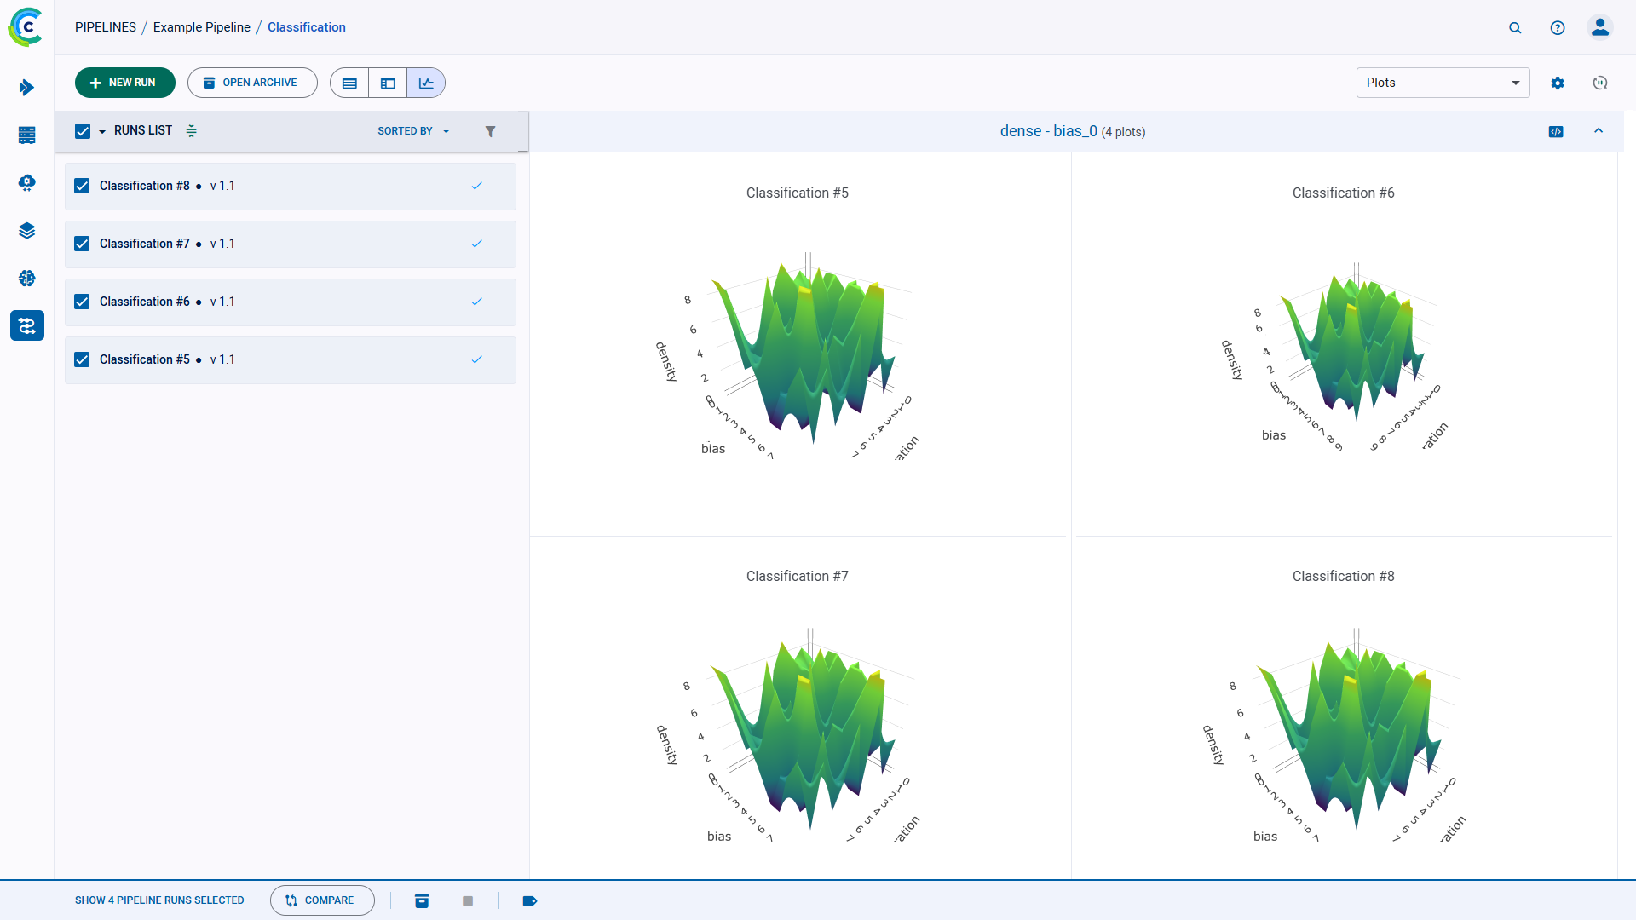
Task: Navigate to Example Pipeline breadcrumb
Action: pyautogui.click(x=202, y=26)
